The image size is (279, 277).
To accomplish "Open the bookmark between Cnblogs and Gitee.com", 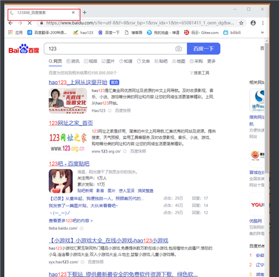I will 163,32.
